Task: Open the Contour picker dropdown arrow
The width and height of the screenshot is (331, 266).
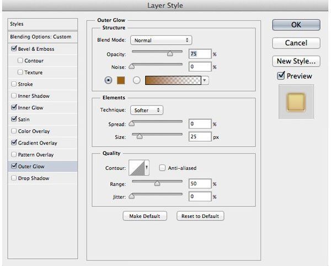Action: pos(147,168)
